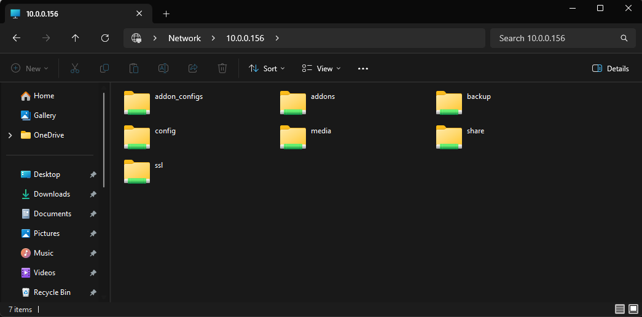The width and height of the screenshot is (642, 317).
Task: Refresh the current folder view
Action: coord(105,38)
